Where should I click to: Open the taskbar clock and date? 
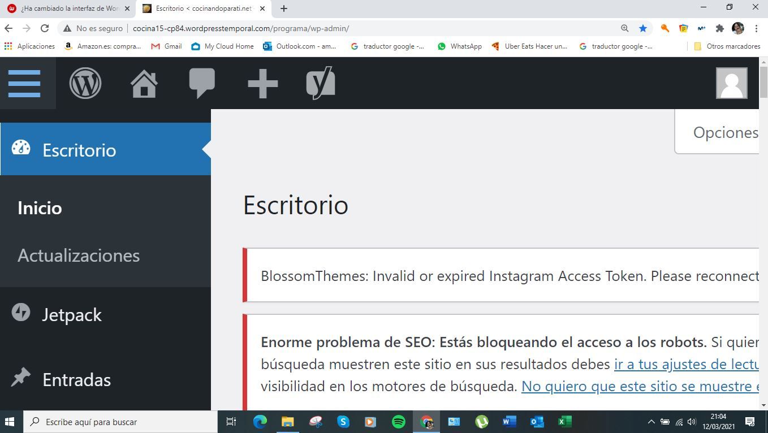[x=718, y=422]
